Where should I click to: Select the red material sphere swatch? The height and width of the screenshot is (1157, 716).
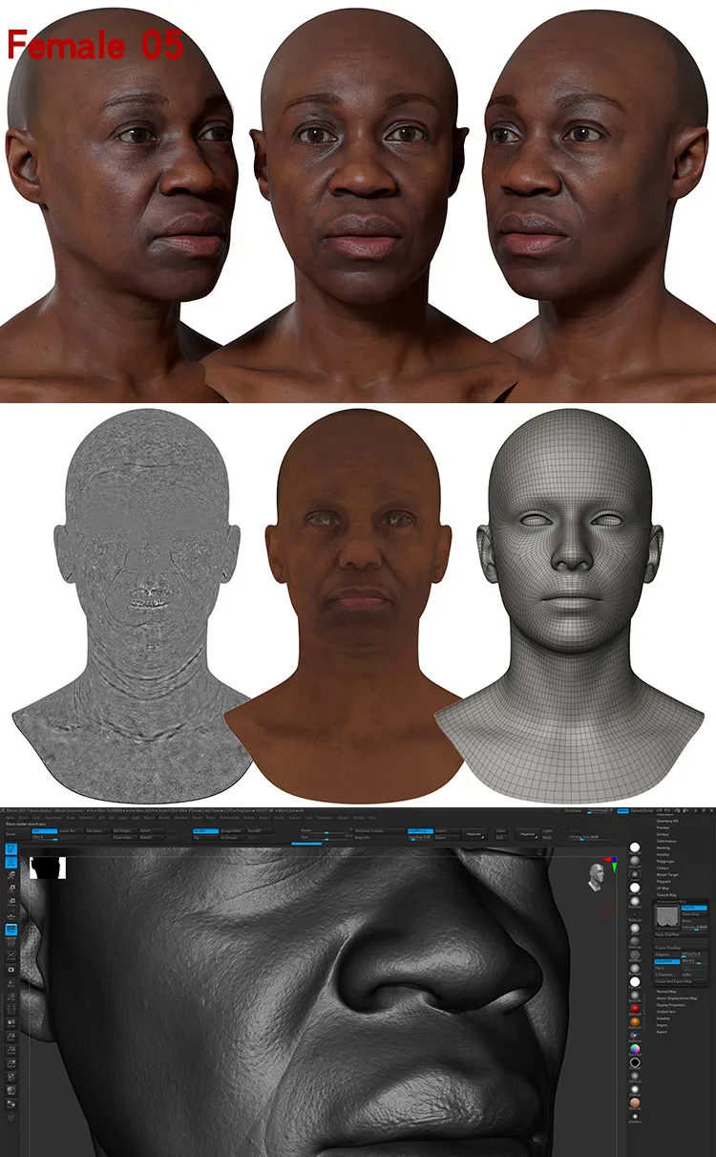click(x=635, y=1008)
